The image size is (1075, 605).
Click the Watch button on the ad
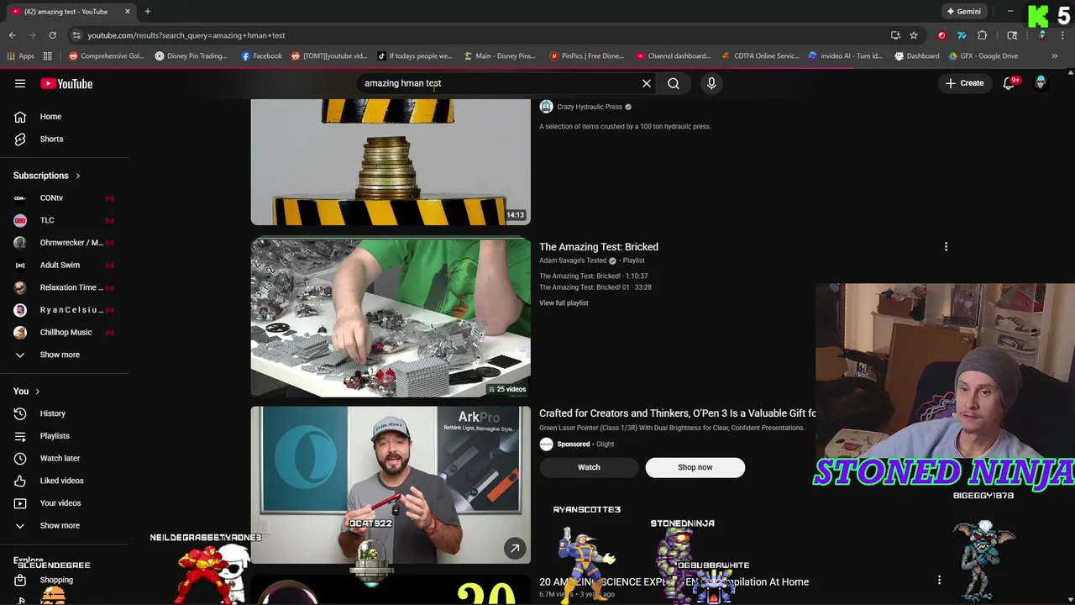tap(589, 467)
